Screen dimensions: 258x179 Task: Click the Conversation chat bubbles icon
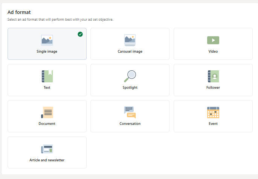coord(130,112)
